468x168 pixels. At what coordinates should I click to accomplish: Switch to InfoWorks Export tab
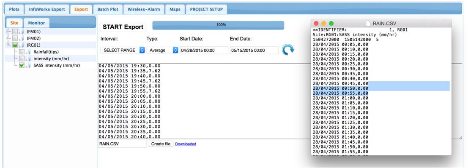point(47,9)
